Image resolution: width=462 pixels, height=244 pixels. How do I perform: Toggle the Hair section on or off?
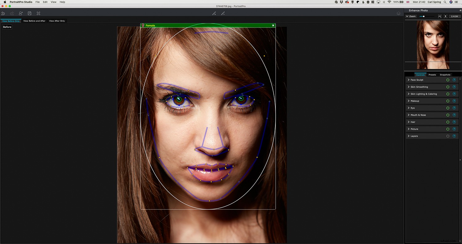448,122
